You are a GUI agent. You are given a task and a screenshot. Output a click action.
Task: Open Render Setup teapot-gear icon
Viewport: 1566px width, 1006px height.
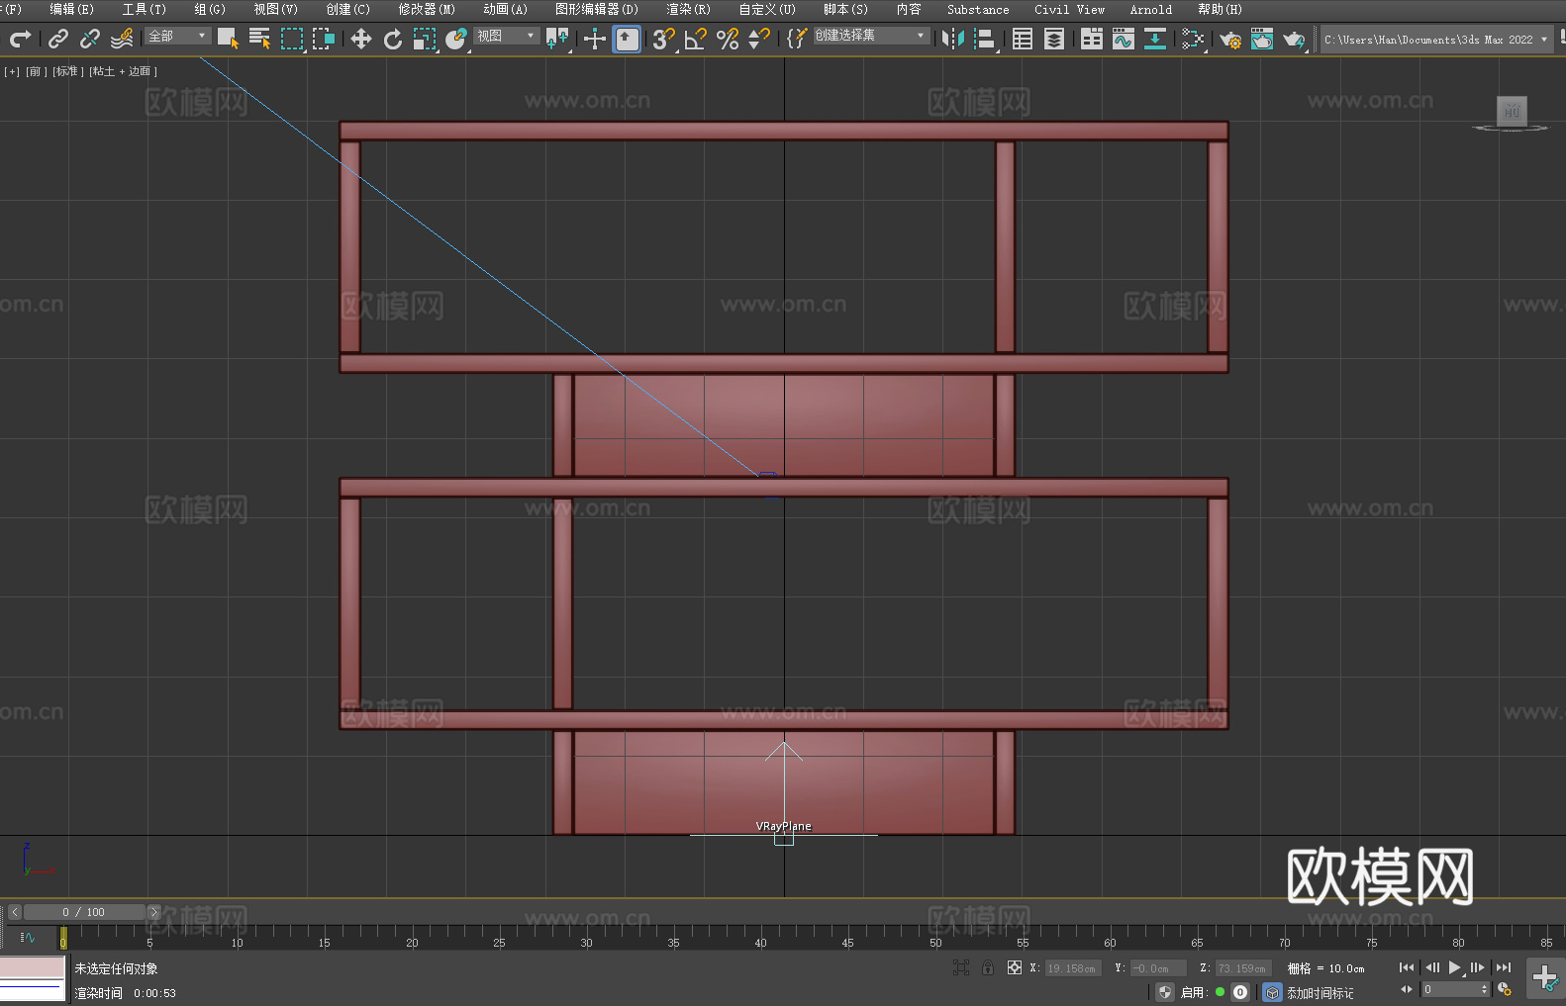pyautogui.click(x=1230, y=39)
